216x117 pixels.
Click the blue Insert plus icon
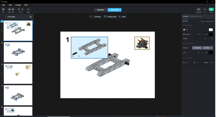pos(120,16)
